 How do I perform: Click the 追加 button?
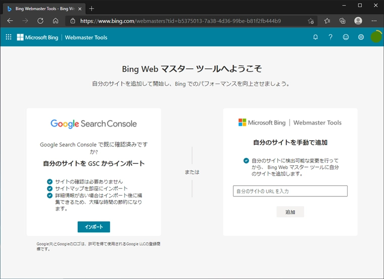click(290, 212)
